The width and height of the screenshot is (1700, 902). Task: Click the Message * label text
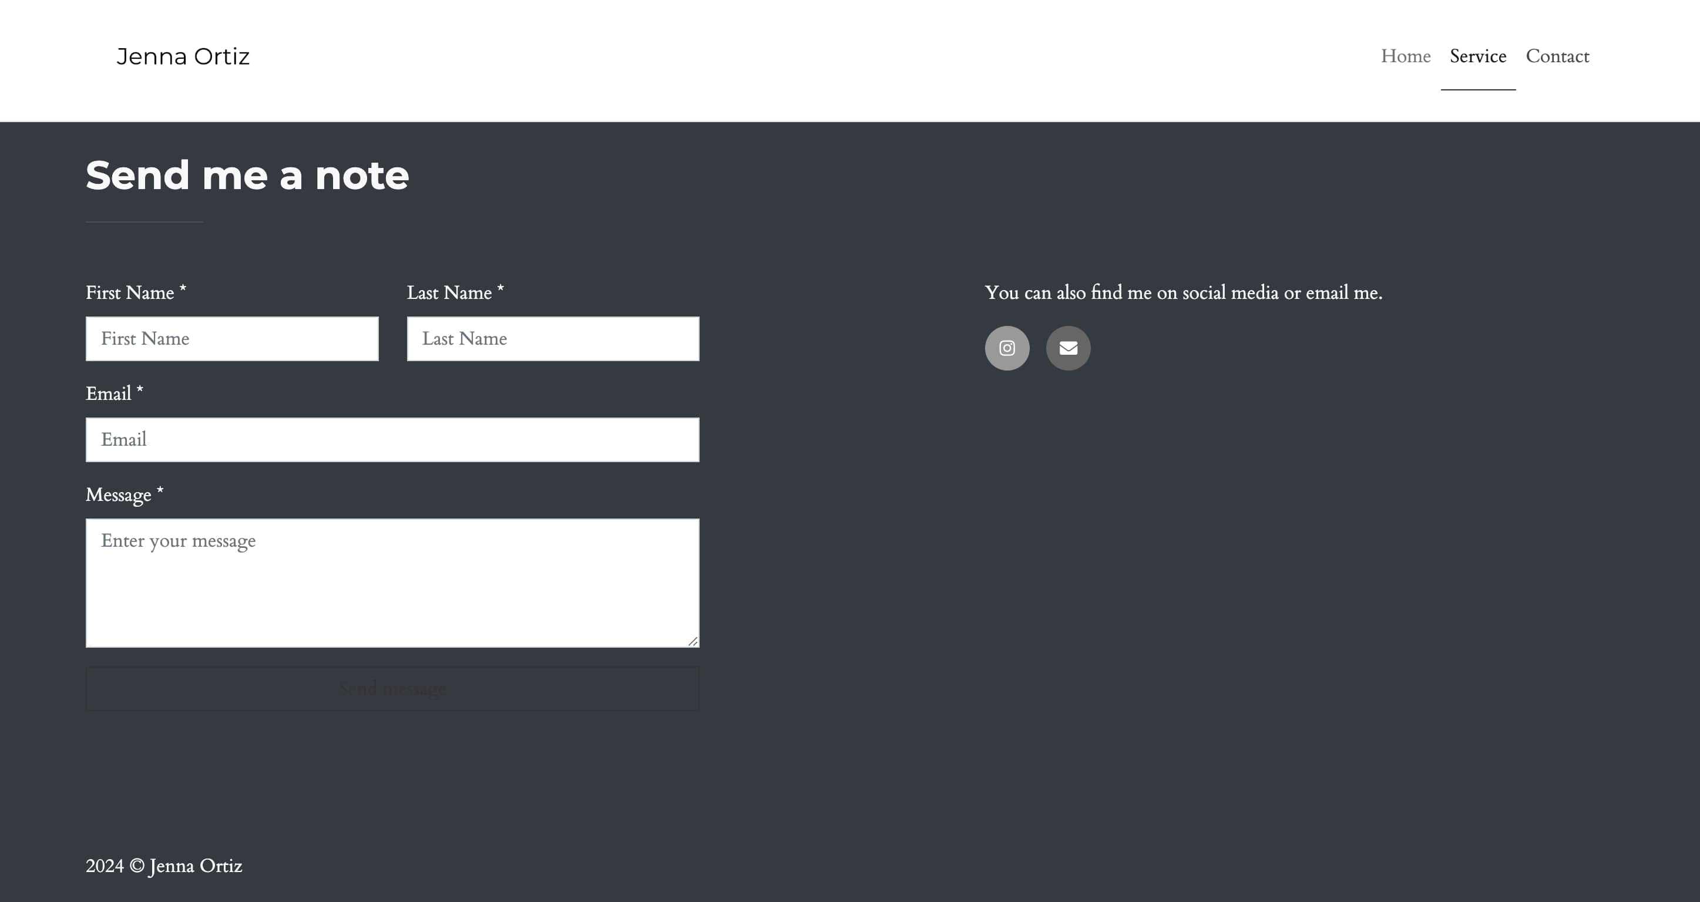coord(124,494)
